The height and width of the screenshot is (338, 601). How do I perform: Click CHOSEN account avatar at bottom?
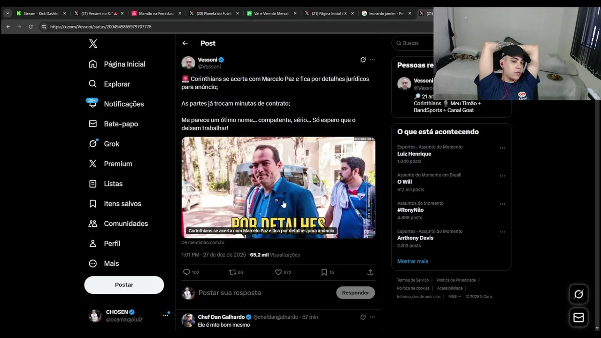click(x=95, y=315)
